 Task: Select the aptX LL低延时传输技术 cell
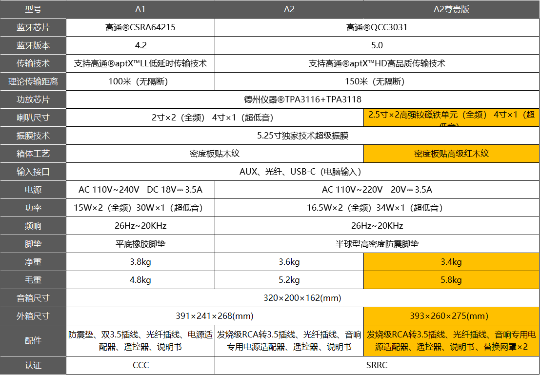[140, 63]
